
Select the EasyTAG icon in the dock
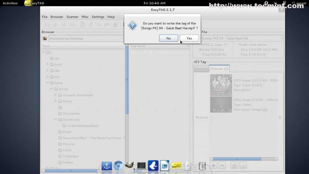[176, 166]
